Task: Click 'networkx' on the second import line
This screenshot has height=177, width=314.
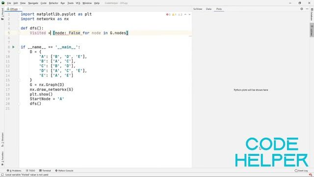Action: (46, 19)
